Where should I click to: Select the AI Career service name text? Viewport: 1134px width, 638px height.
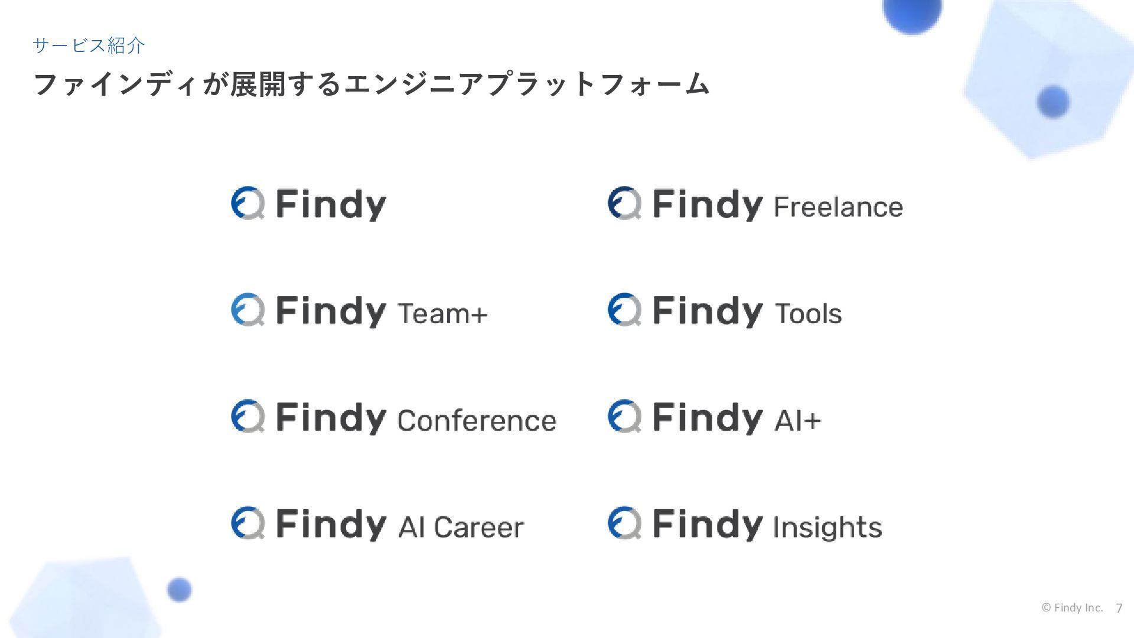tap(461, 527)
